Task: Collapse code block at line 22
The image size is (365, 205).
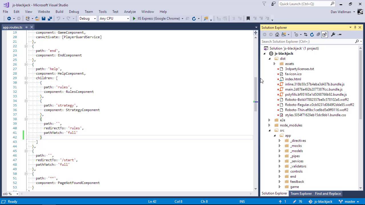Action: click(x=26, y=46)
